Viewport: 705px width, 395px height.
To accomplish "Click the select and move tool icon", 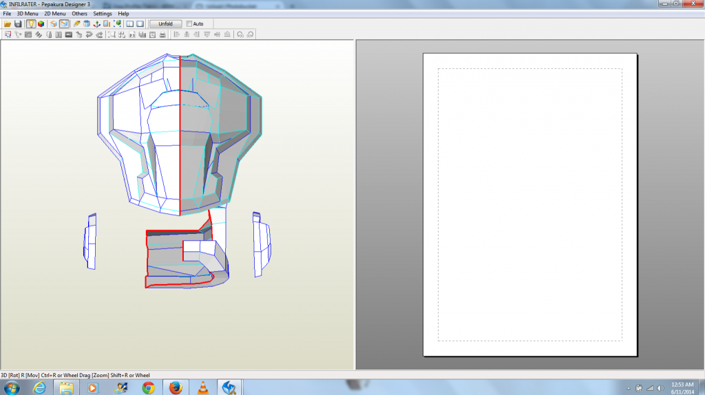I will tap(8, 34).
